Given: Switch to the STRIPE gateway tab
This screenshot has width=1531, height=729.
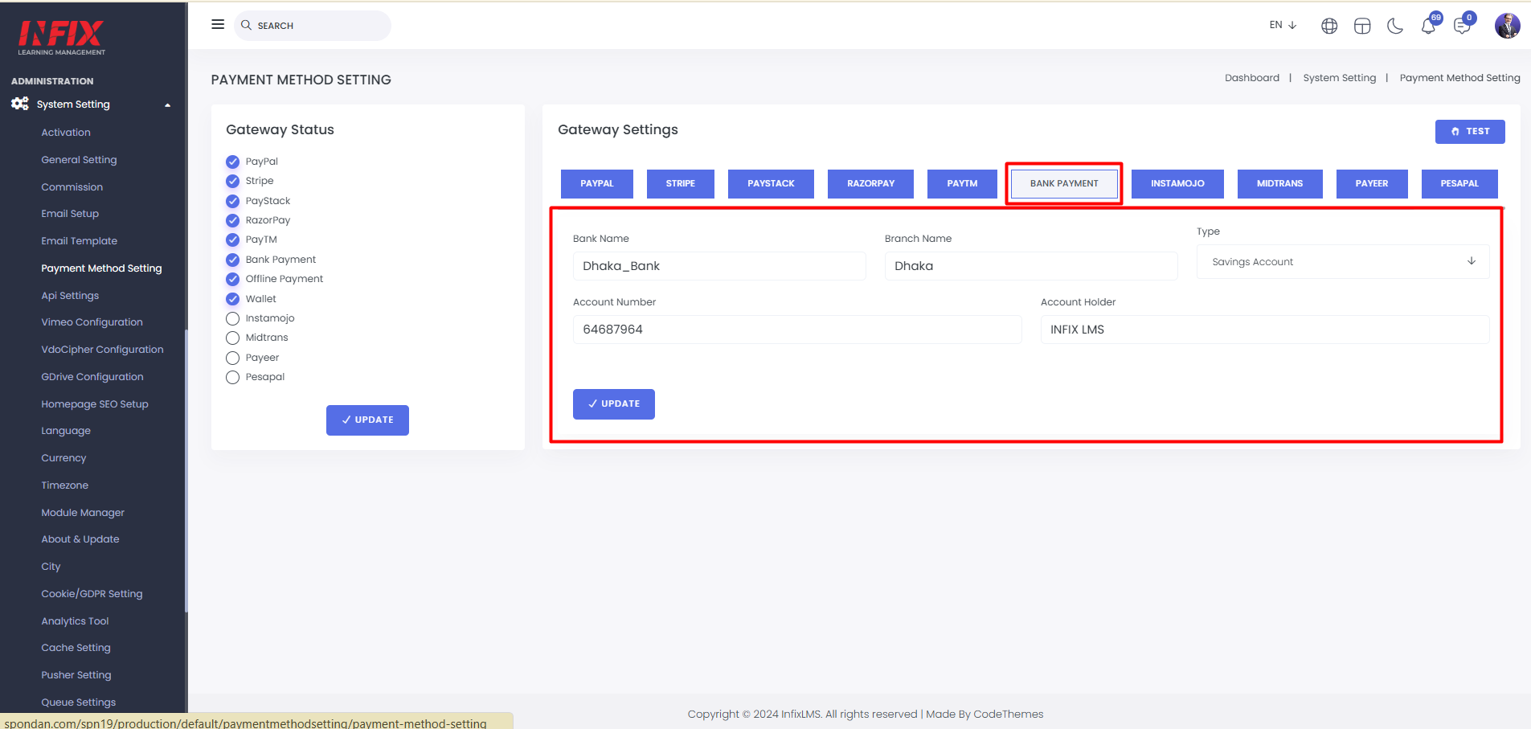Looking at the screenshot, I should point(681,183).
